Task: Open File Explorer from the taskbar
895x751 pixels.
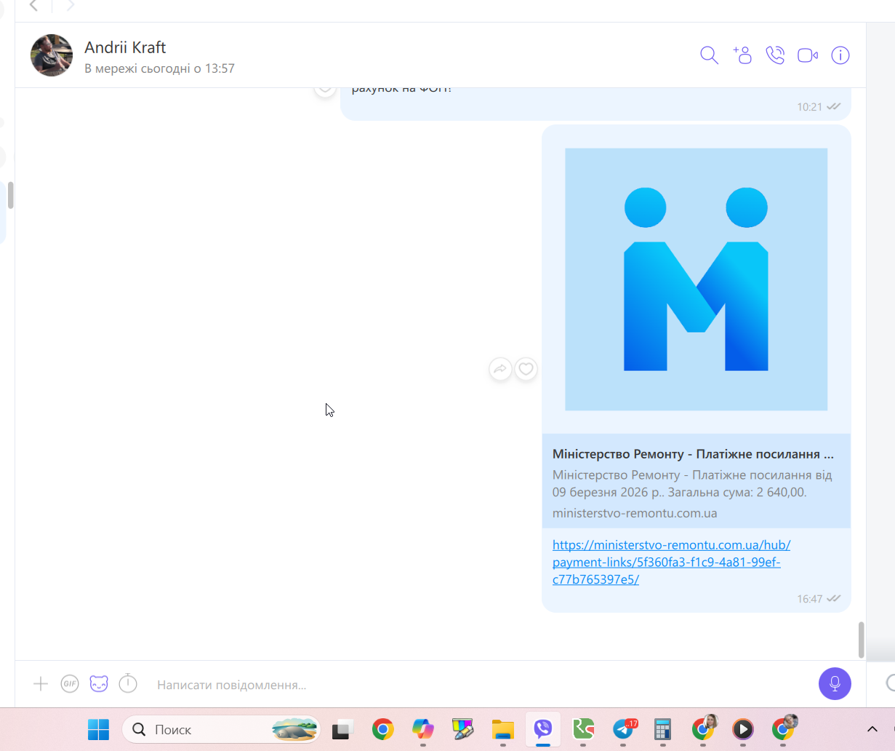Action: [502, 729]
